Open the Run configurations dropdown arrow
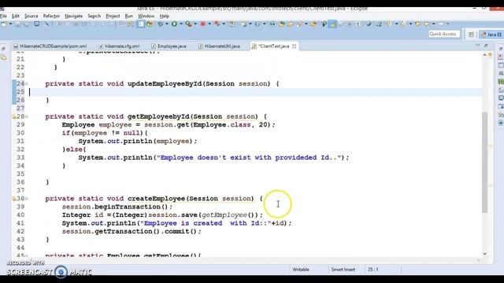This screenshot has width=504, height=283. (181, 24)
